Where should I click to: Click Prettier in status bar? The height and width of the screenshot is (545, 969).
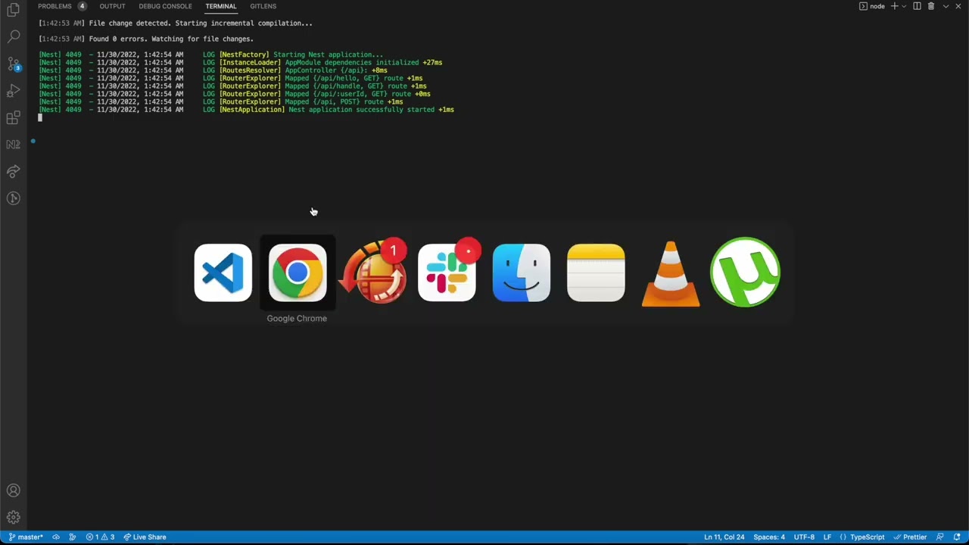pyautogui.click(x=909, y=537)
